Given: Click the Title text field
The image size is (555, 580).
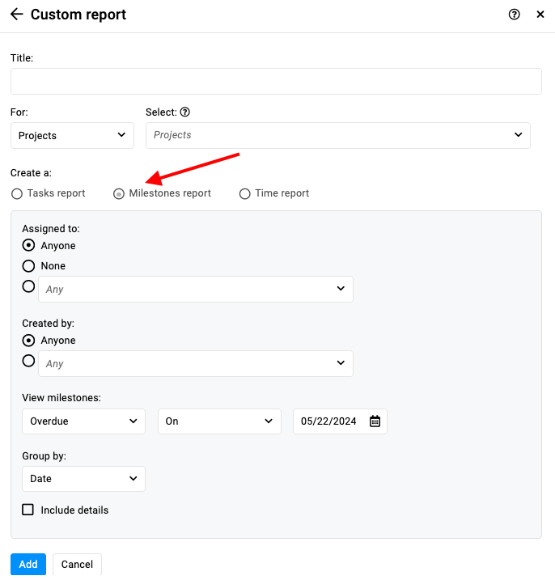Looking at the screenshot, I should [x=276, y=82].
